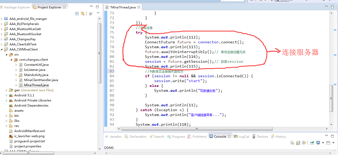
Task: Open the Display Selected Console icon
Action: 318,143
